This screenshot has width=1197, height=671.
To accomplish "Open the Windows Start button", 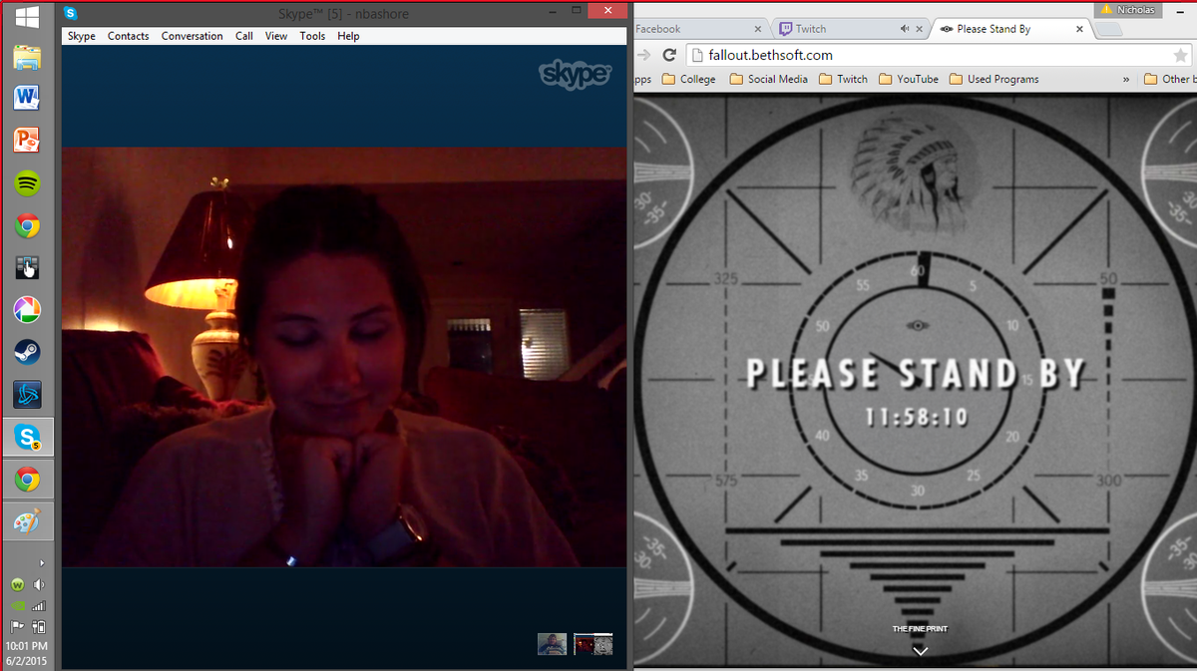I will click(27, 17).
